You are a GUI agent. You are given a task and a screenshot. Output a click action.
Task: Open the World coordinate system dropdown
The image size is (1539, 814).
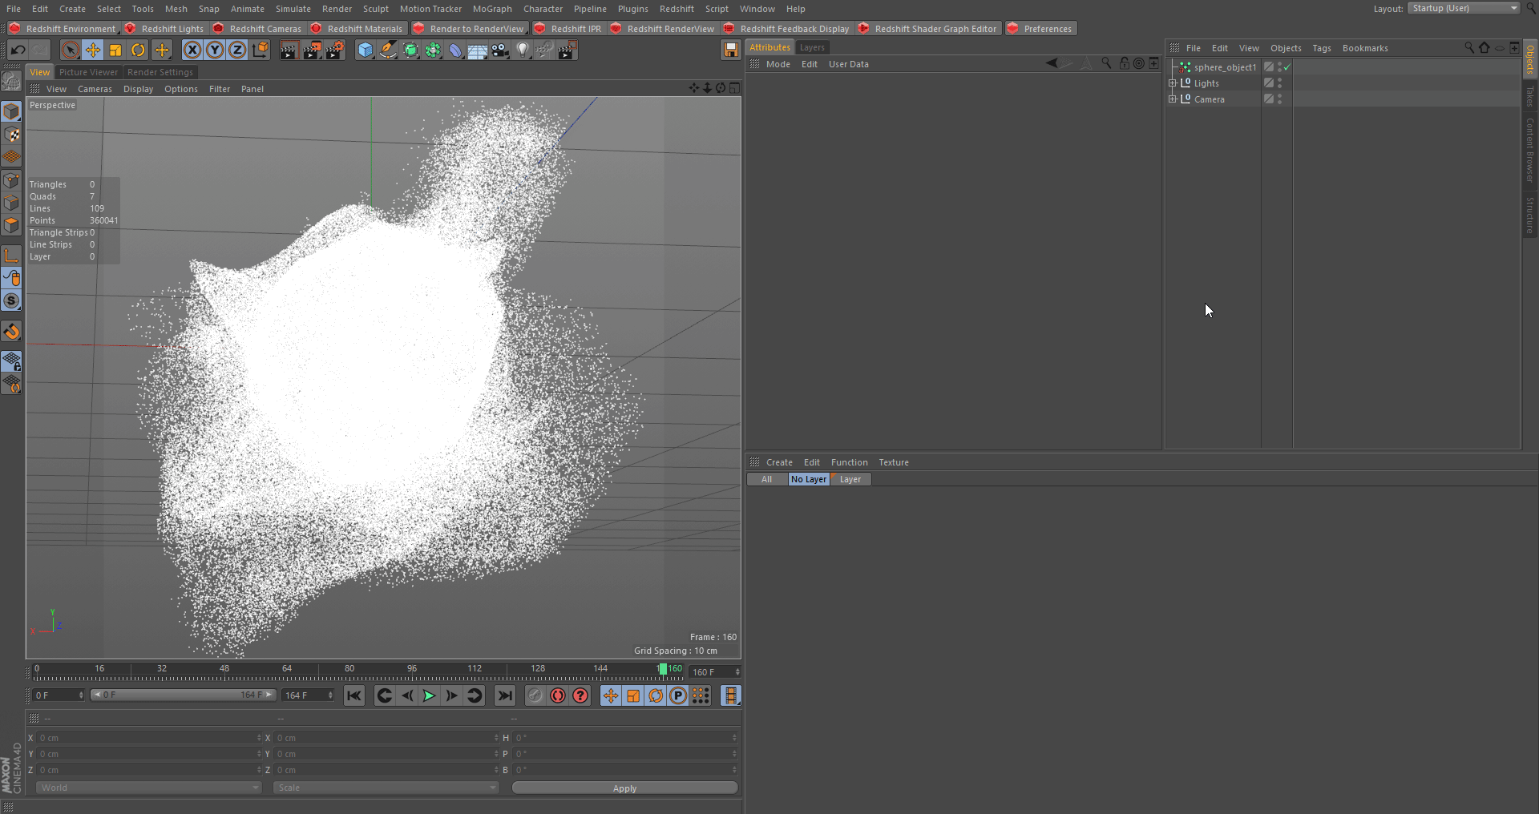click(x=148, y=788)
